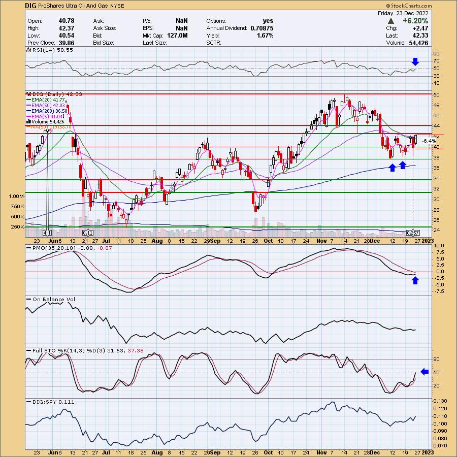
Task: Click the EMA(20) 41.77 legend entry
Action: (46, 100)
